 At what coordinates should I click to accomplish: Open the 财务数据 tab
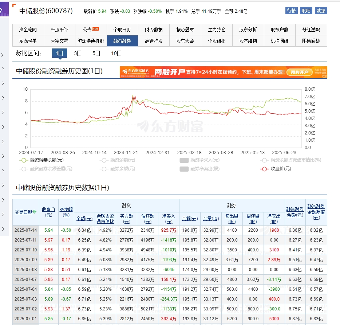[154, 30]
